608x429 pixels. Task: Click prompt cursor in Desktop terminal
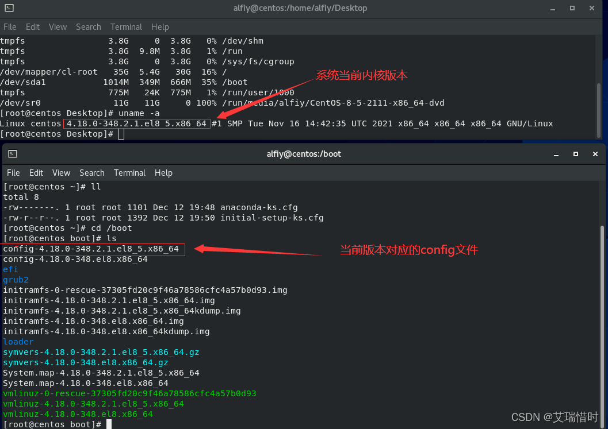click(x=121, y=134)
